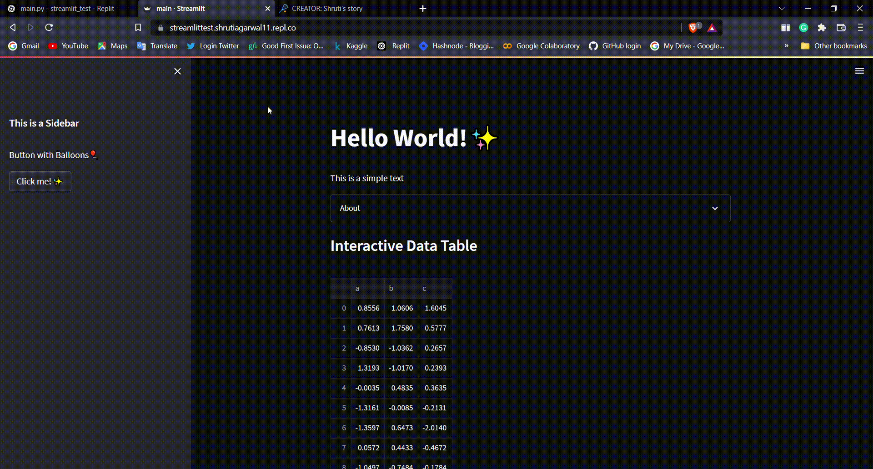Close the Streamlit sidebar

177,71
